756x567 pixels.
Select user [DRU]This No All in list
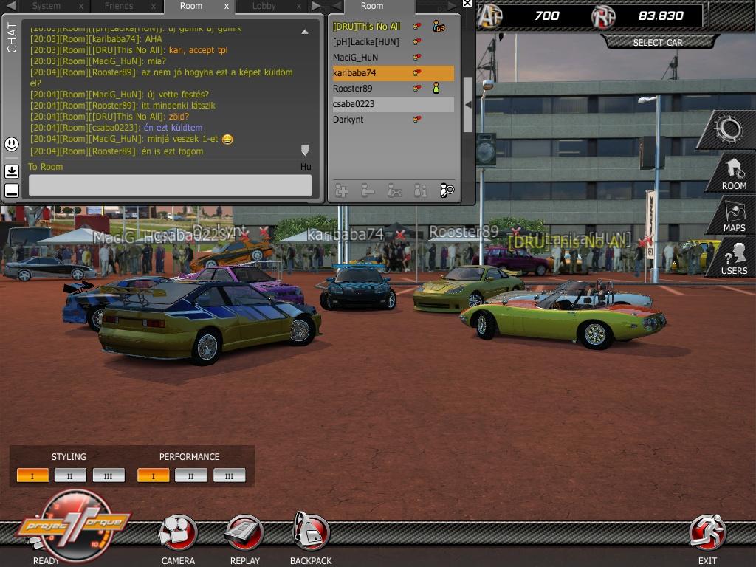(x=393, y=27)
